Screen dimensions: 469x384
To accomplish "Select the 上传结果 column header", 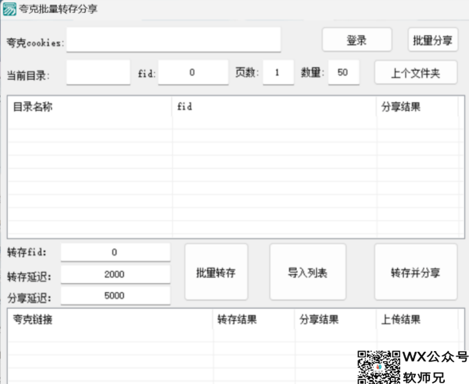I will (419, 320).
